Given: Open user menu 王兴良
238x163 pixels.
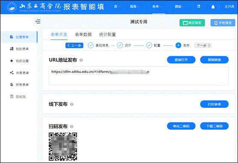Looking at the screenshot, I should click(x=229, y=6).
